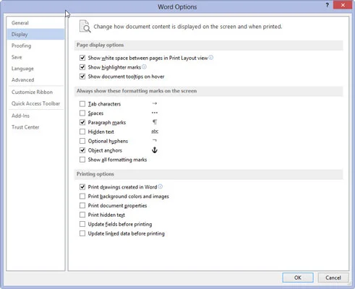Enable the Tab characters checkbox
355x289 pixels.
pyautogui.click(x=82, y=104)
